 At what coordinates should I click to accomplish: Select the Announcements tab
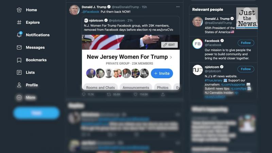(x=136, y=87)
